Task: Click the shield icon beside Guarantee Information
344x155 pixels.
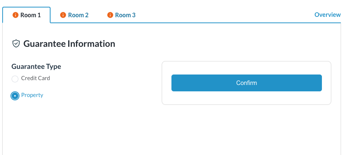Action: 16,44
